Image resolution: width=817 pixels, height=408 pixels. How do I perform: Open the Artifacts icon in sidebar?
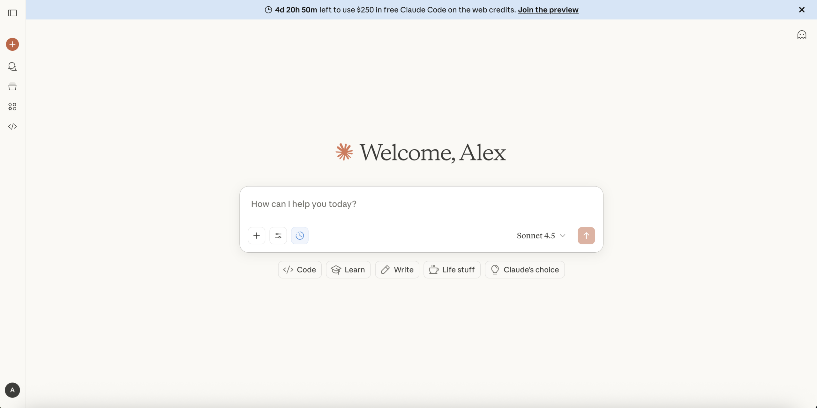point(12,107)
